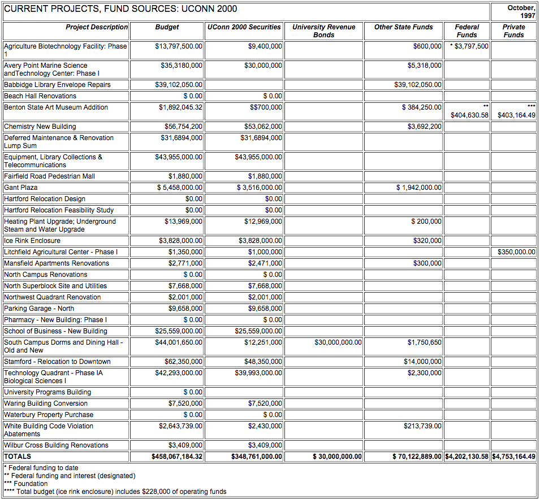This screenshot has width=540, height=499.
Task: Select "Stamford - Relocation to Downtown" row
Action: click(x=57, y=362)
